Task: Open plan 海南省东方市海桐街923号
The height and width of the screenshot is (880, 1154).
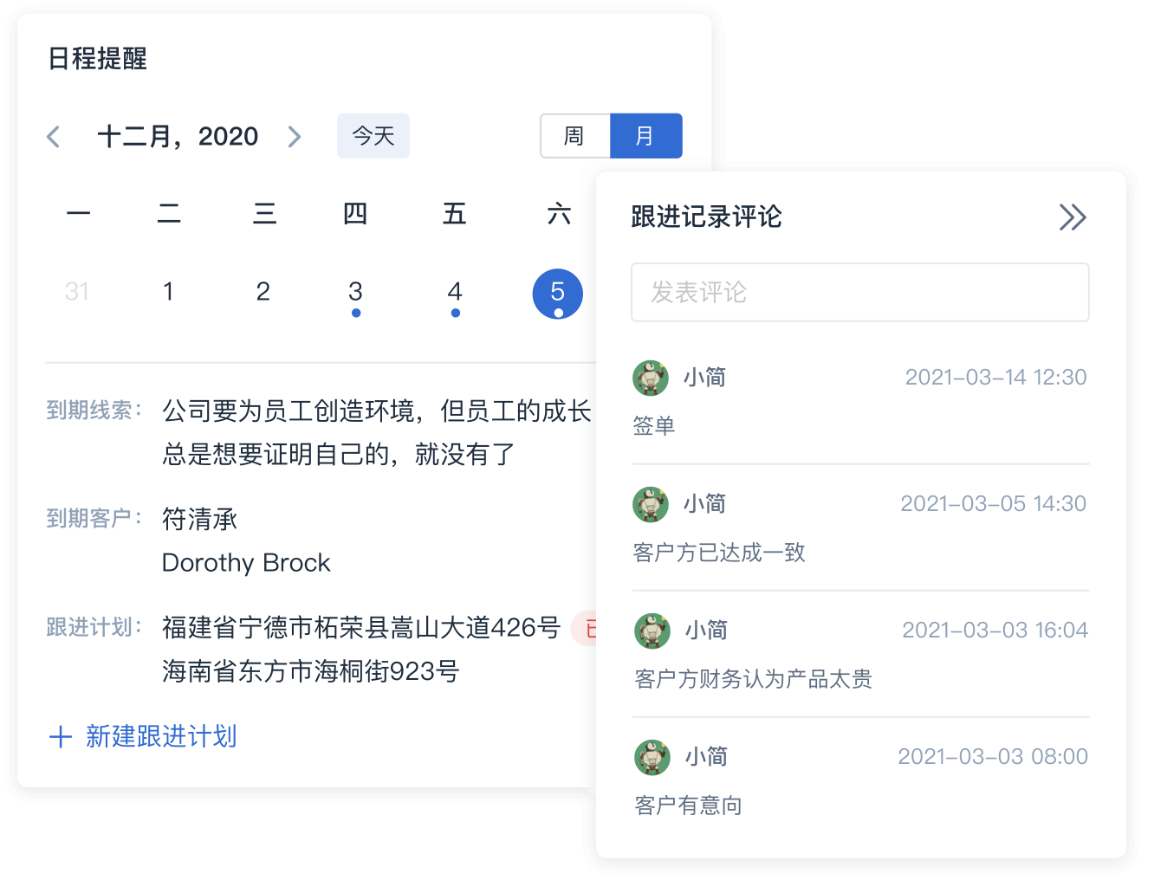Action: [x=310, y=671]
